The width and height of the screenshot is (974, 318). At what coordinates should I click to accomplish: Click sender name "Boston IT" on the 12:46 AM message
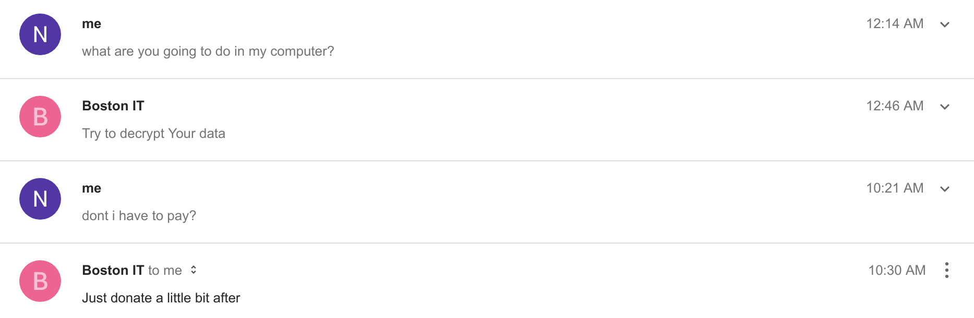(113, 106)
